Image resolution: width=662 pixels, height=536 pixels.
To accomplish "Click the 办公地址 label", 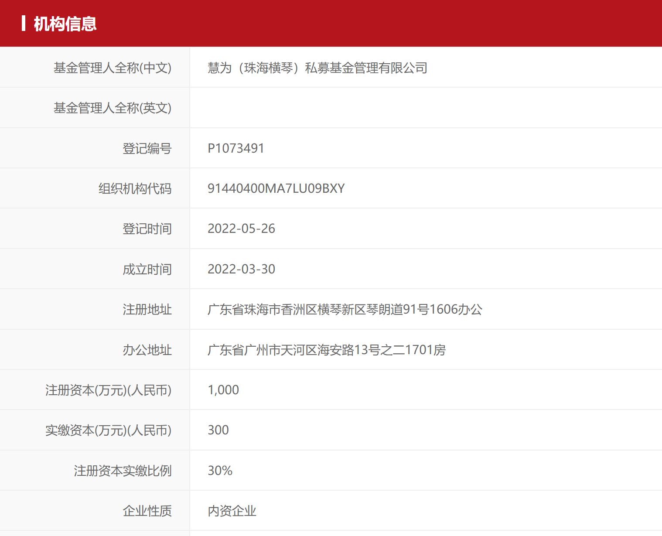I will point(147,350).
